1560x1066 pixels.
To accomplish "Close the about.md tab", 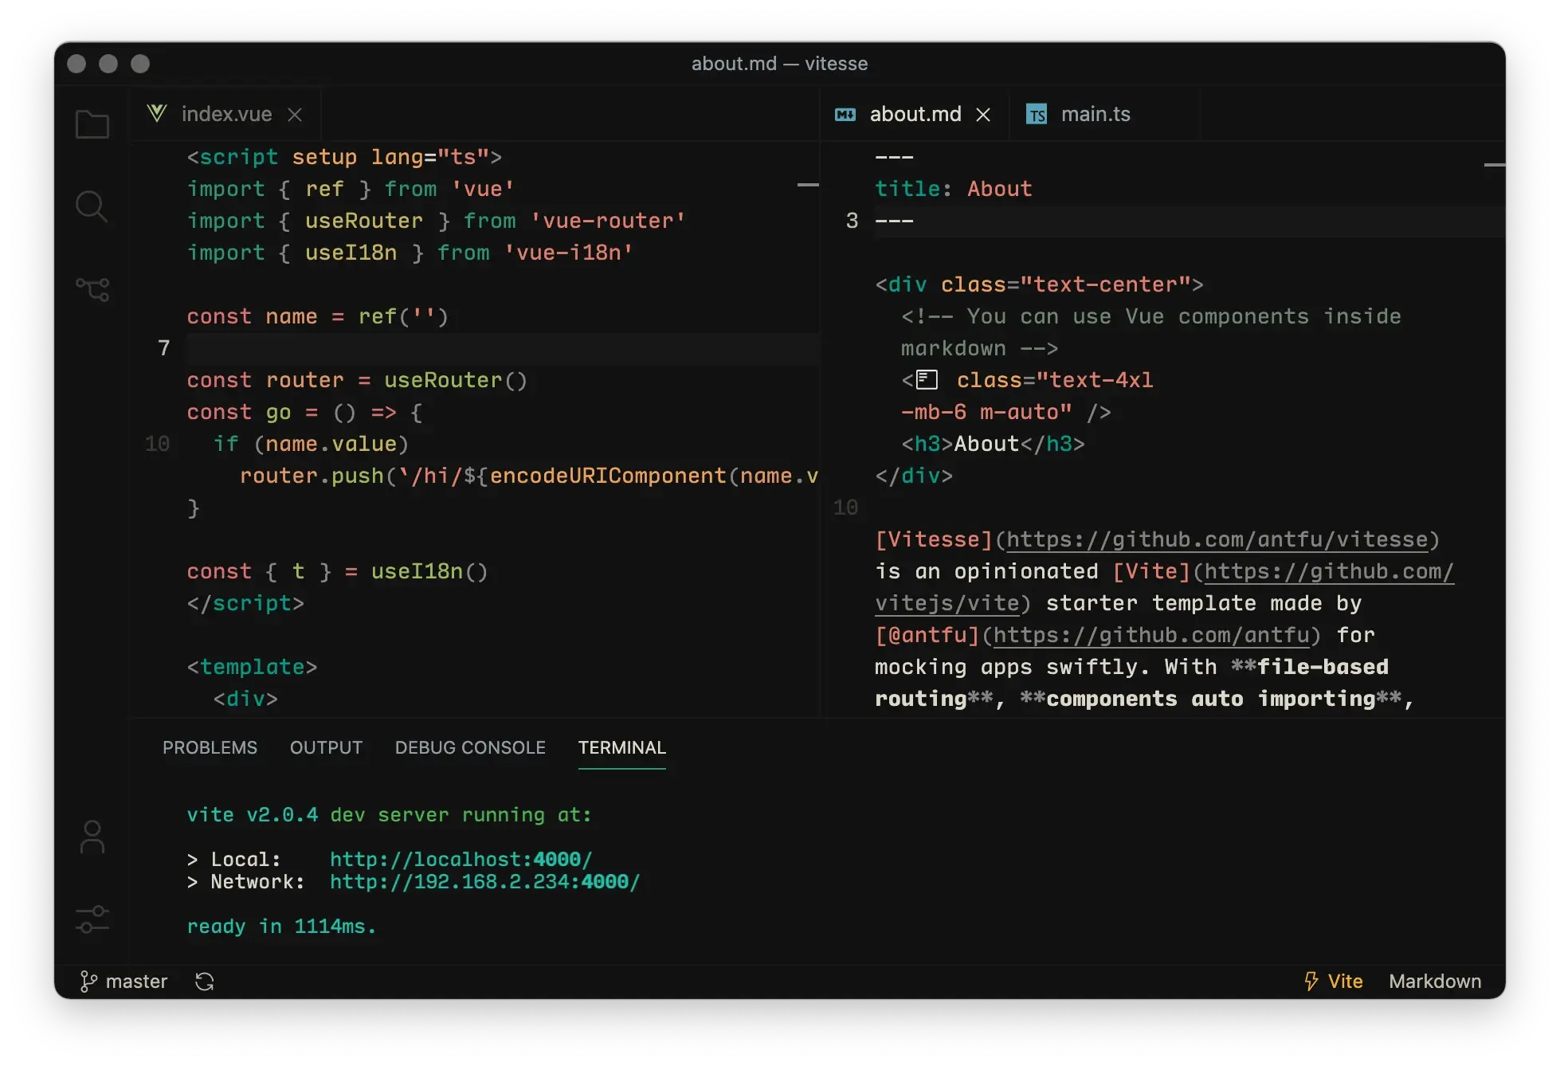I will pos(983,115).
